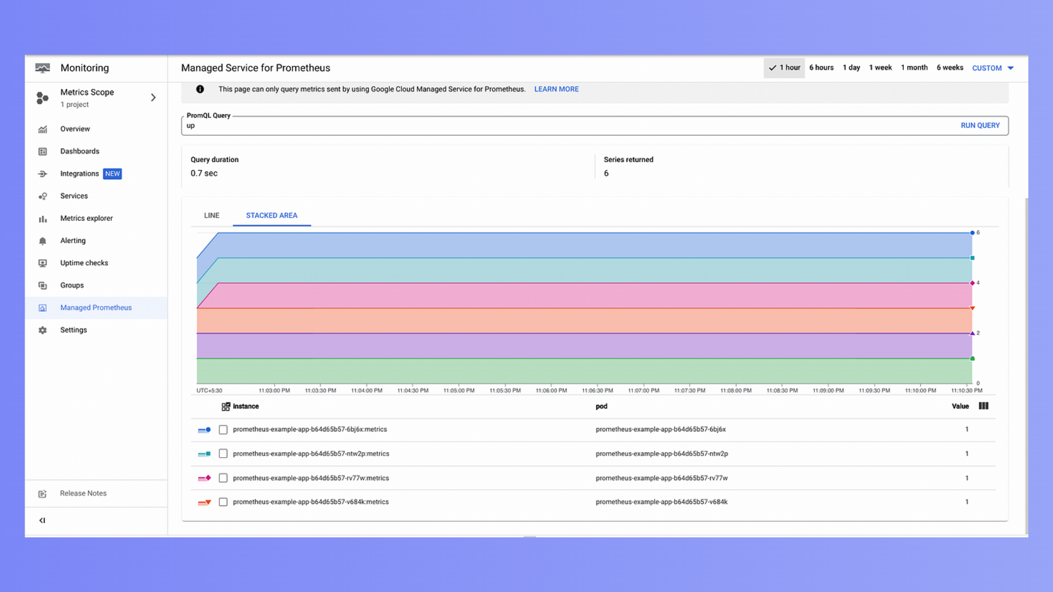
Task: Click the Series returned value 6
Action: click(x=606, y=173)
